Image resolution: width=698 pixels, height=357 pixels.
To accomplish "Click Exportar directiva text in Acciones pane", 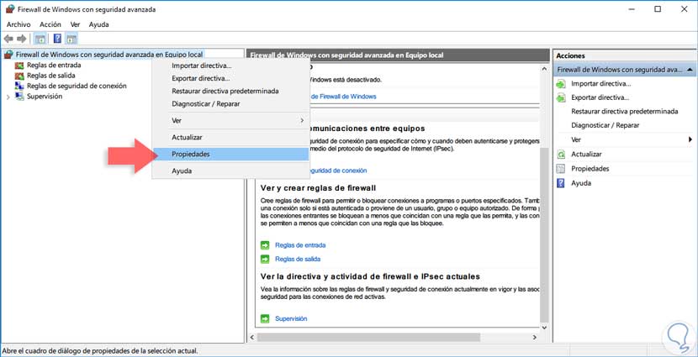I will pos(600,97).
